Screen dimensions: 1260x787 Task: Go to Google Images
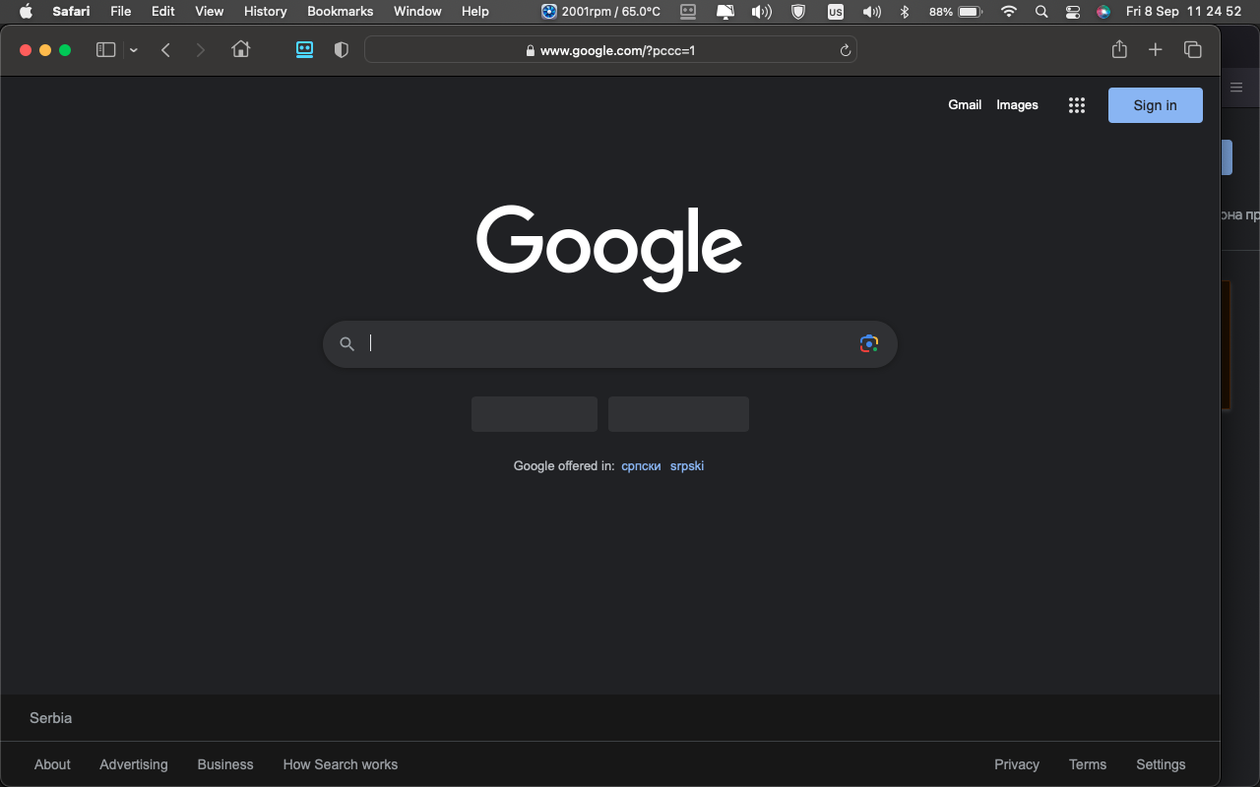[1017, 104]
